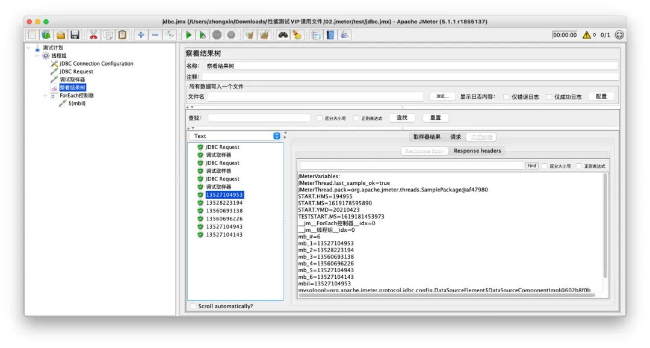Click the 注释 comment input field
The height and width of the screenshot is (348, 650).
(x=410, y=76)
